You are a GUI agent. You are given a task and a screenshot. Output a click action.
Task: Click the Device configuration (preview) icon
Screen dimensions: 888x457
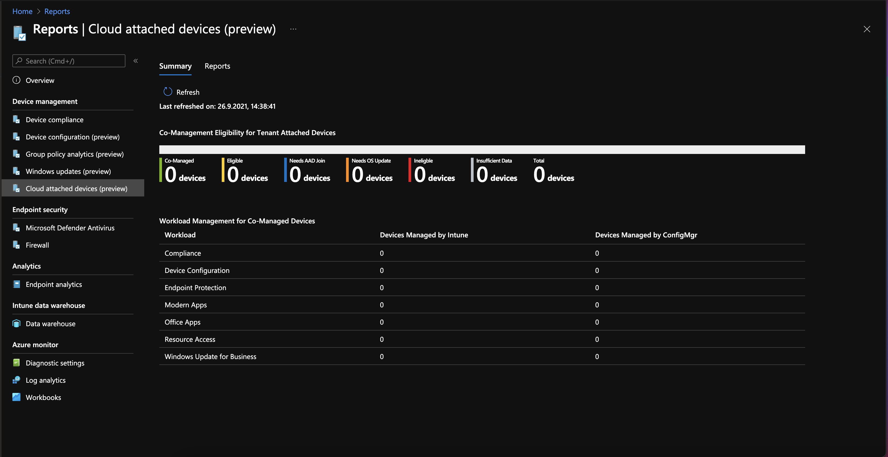click(16, 136)
